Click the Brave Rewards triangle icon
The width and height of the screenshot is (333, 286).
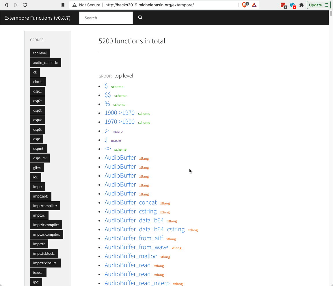click(x=254, y=5)
